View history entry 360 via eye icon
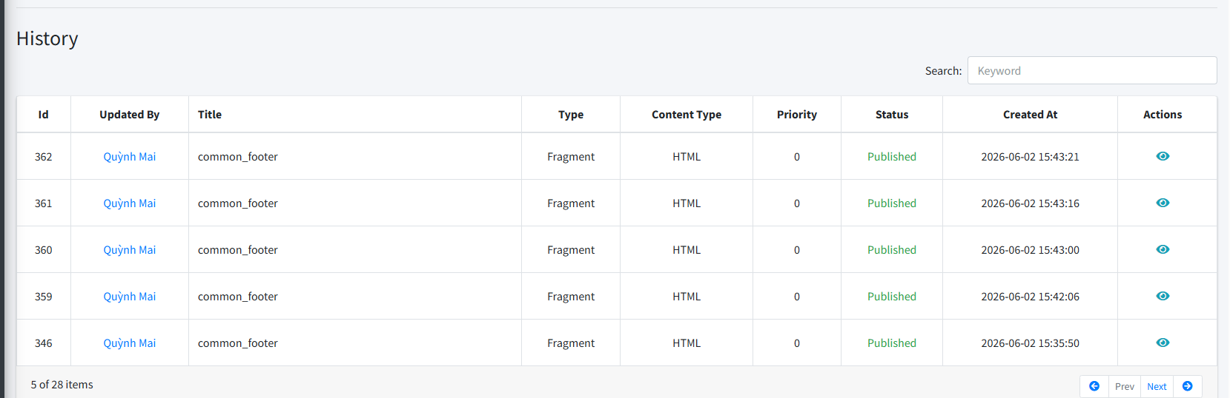This screenshot has width=1230, height=398. (1163, 249)
